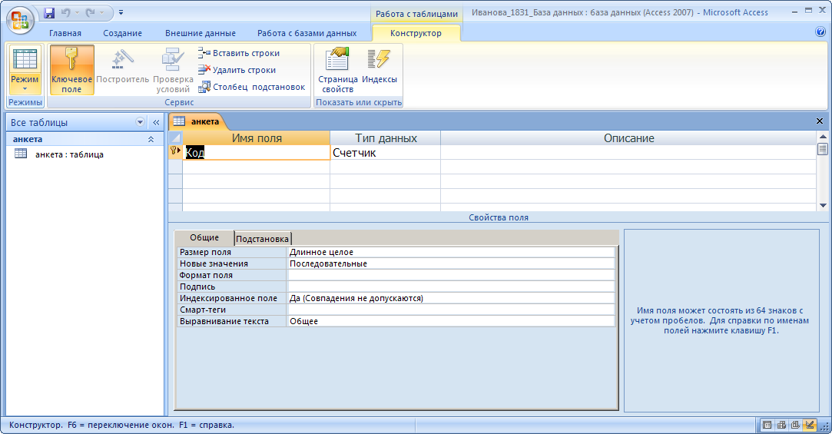Viewport: 832px width, 434px height.
Task: Click Удалить строки
Action: (237, 70)
